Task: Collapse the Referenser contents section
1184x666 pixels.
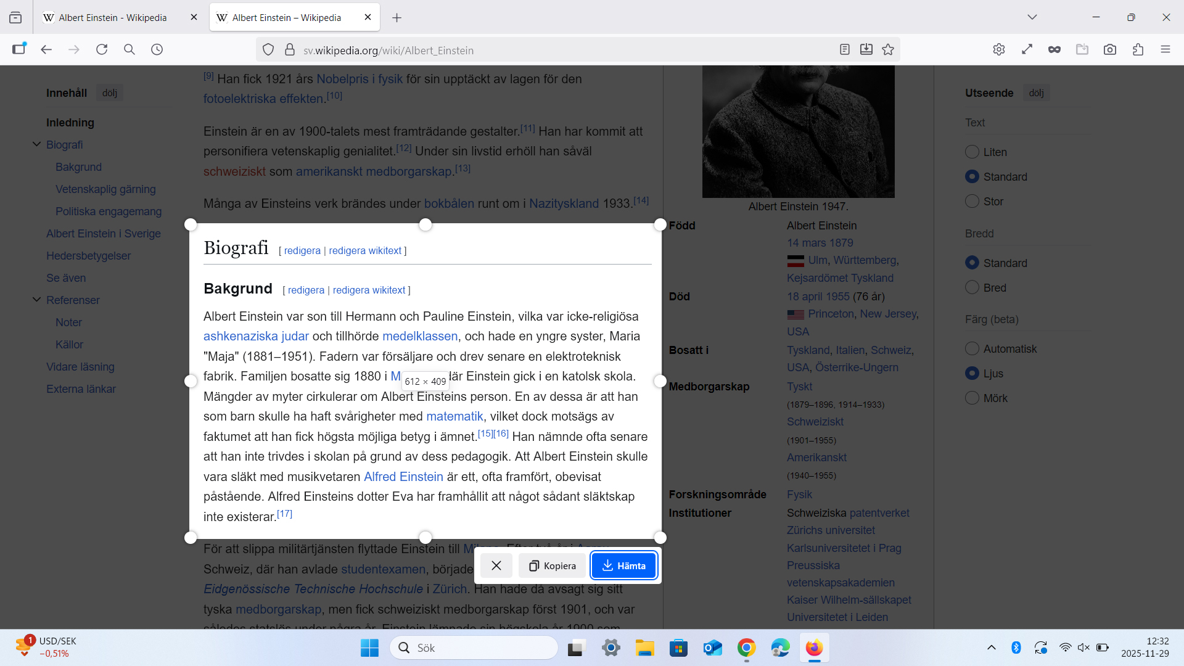Action: (36, 300)
